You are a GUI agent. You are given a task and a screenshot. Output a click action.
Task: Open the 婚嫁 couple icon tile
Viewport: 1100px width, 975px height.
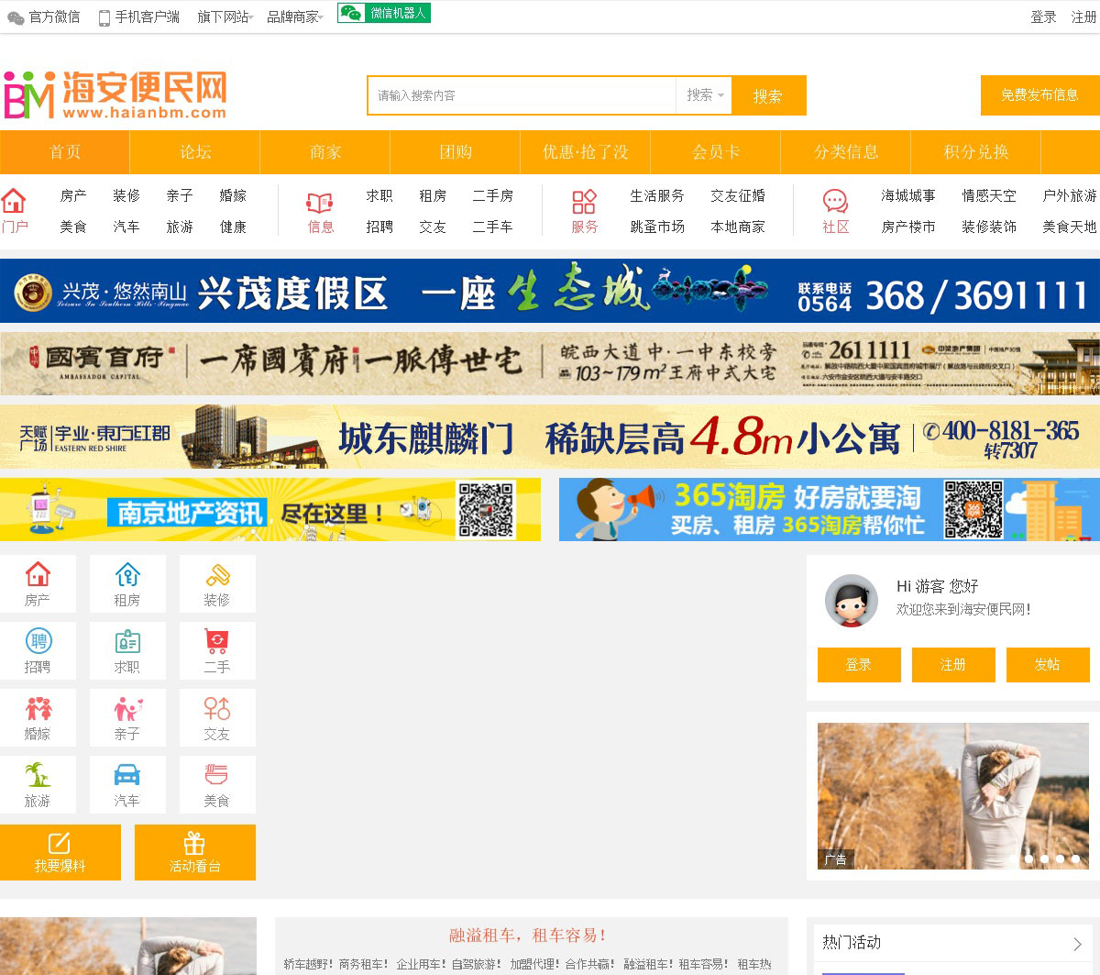38,717
